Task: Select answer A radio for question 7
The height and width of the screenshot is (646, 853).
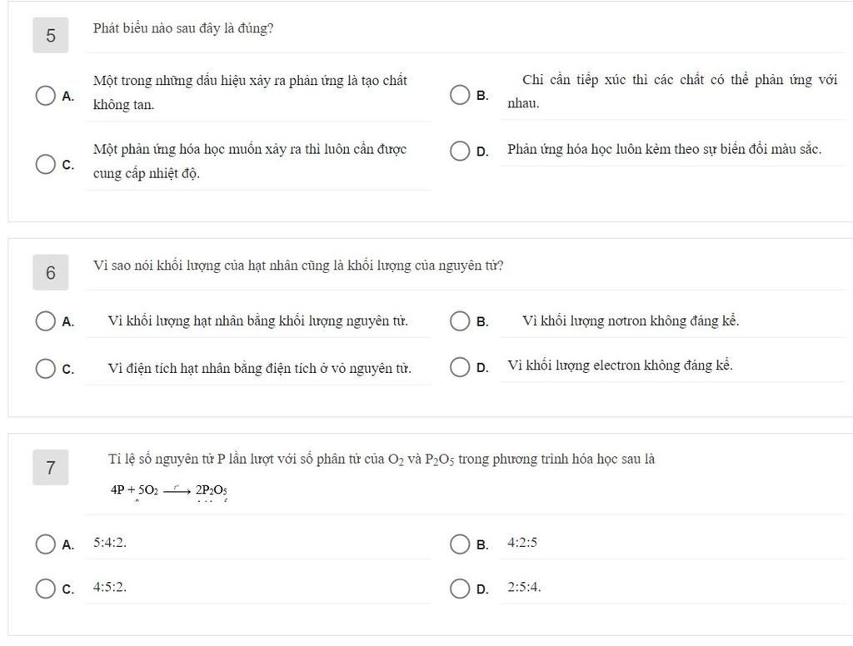Action: point(45,544)
